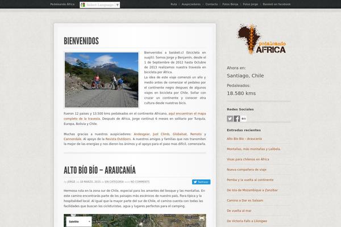Image resolution: width=341 pixels, height=227 pixels.
Task: Click author link JORGE
Action: 71,182
